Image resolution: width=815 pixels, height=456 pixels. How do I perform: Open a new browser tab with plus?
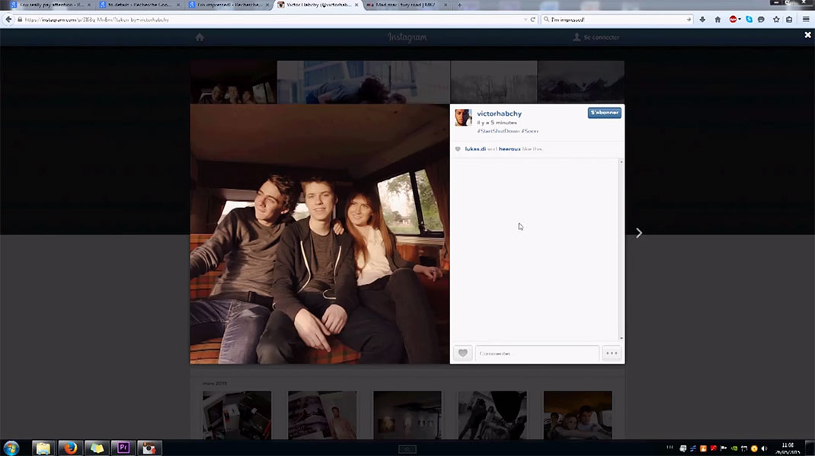coord(459,5)
